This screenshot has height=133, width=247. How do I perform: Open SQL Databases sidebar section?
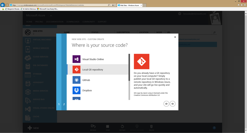(x=40, y=66)
